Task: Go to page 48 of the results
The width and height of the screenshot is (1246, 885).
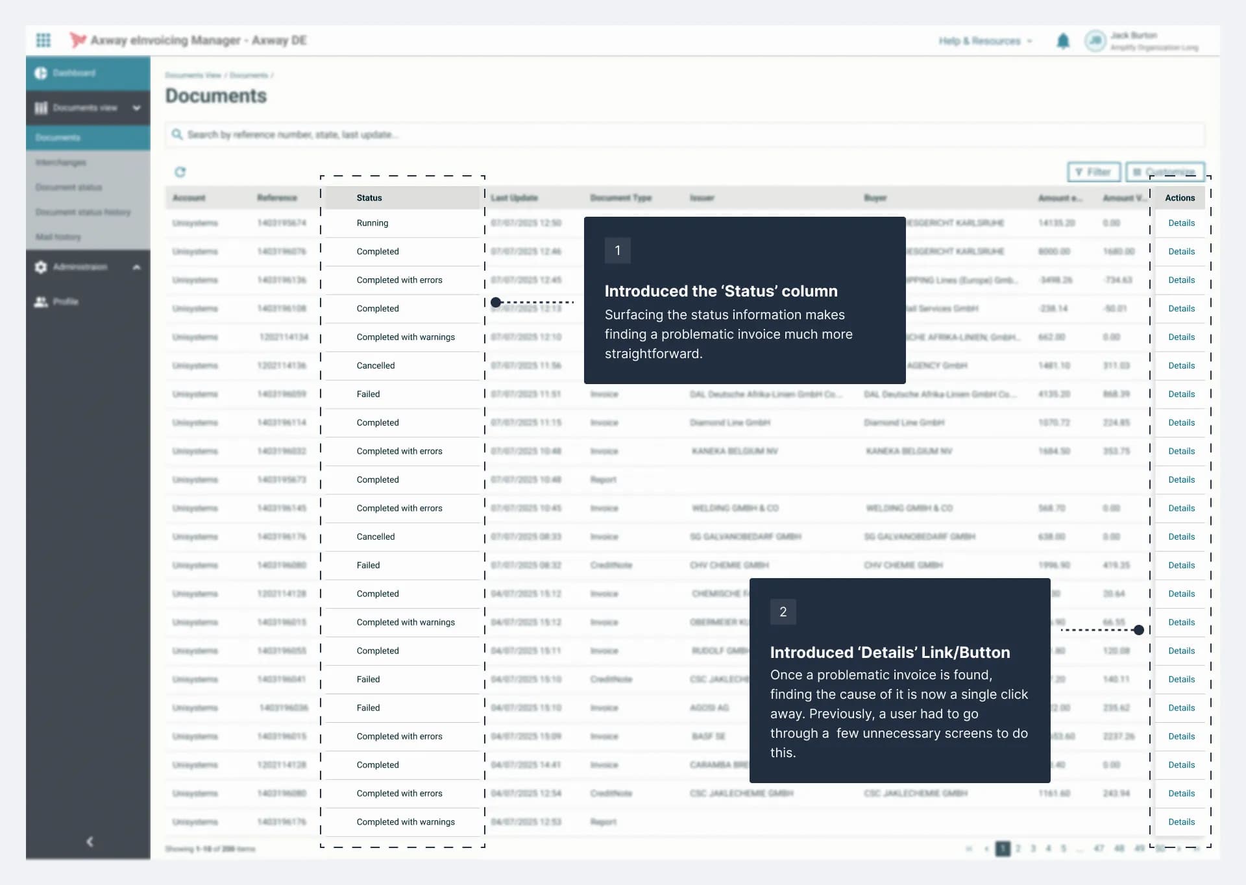Action: tap(1119, 849)
